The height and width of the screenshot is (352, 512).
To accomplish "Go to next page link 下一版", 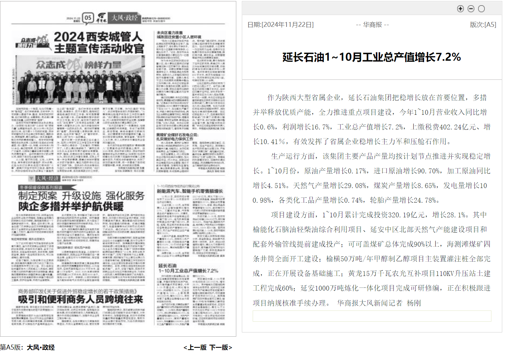I will 221,347.
